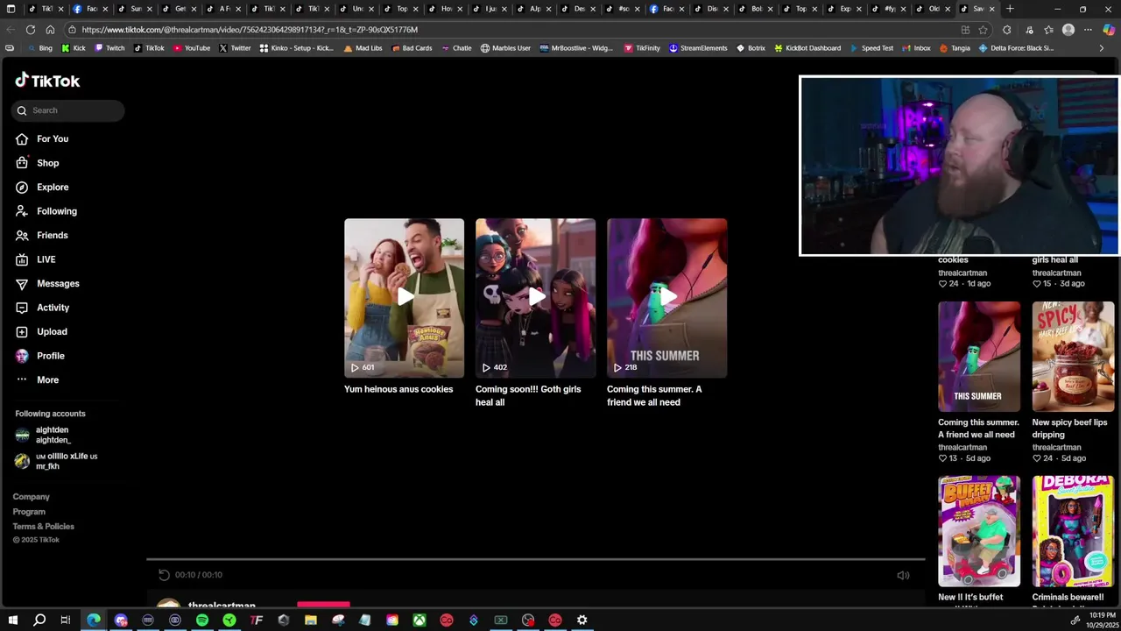This screenshot has height=631, width=1121.
Task: Click the TikTok logo
Action: [x=47, y=81]
